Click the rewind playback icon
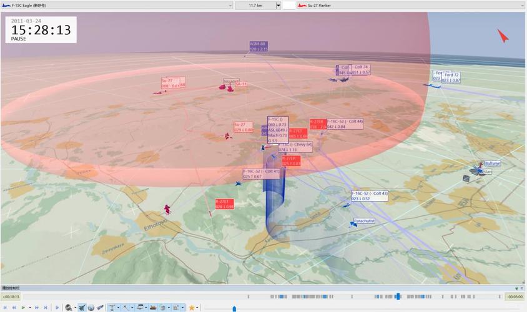 coord(14,307)
